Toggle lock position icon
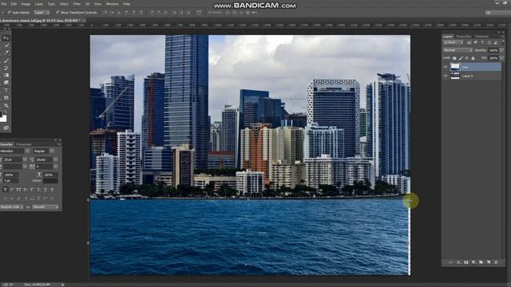This screenshot has height=287, width=511. (x=466, y=58)
